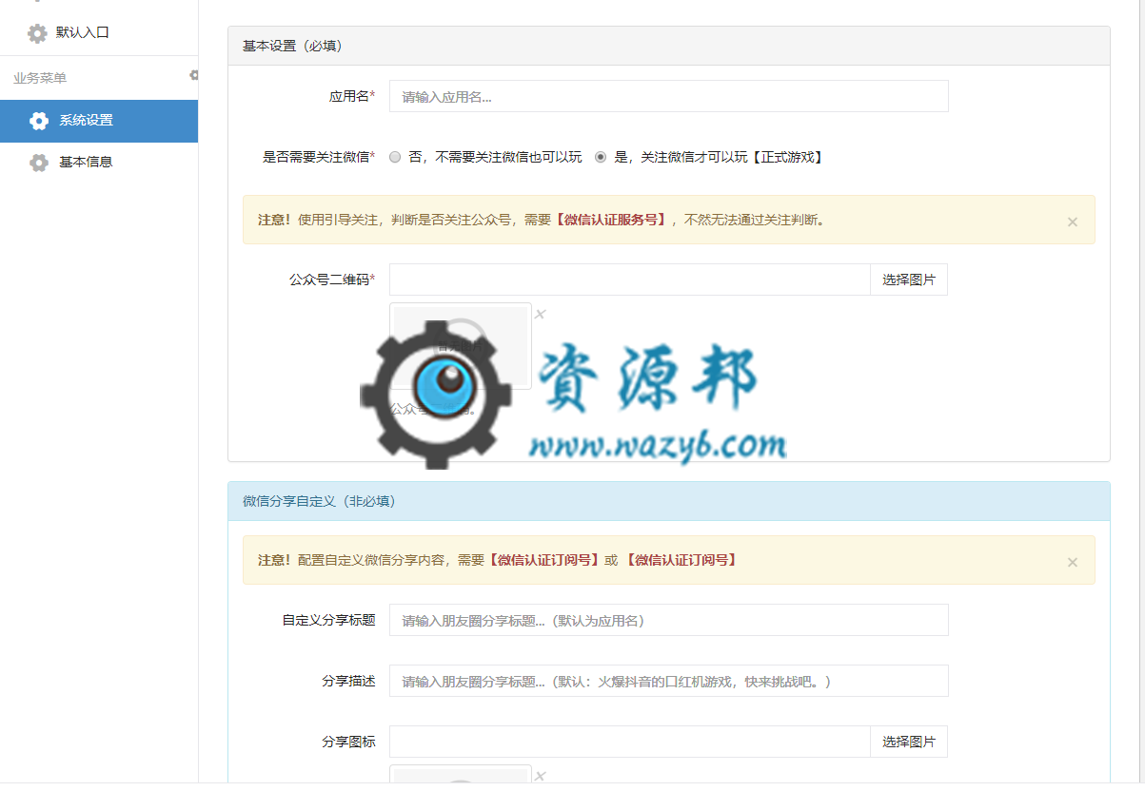Select 是，关注微信才可以玩 radio option
Screen dimensions: 1145x791
[601, 158]
